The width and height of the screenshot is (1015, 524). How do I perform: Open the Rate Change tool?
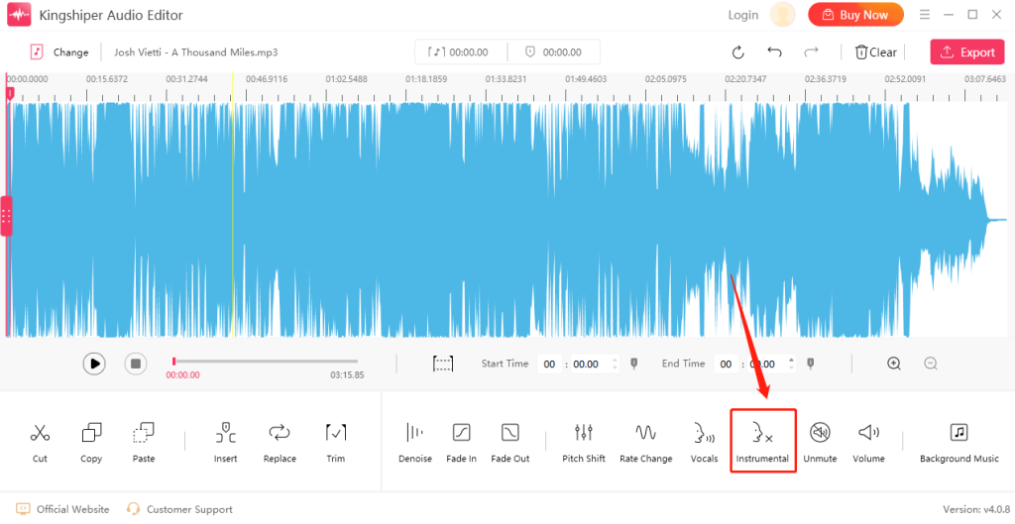coord(645,442)
